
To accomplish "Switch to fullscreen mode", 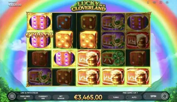I will point(161,2).
